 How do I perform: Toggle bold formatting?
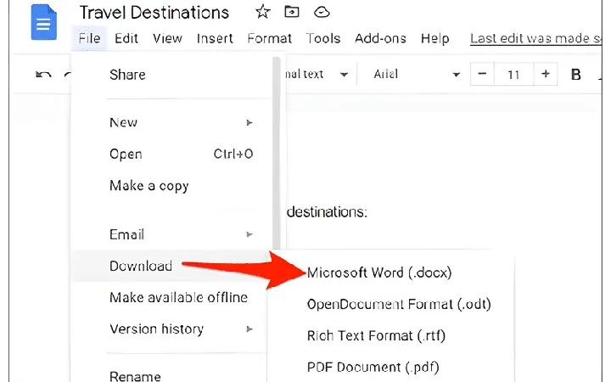click(x=575, y=74)
